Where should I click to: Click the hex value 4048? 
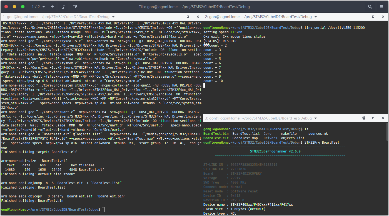tap(73, 170)
